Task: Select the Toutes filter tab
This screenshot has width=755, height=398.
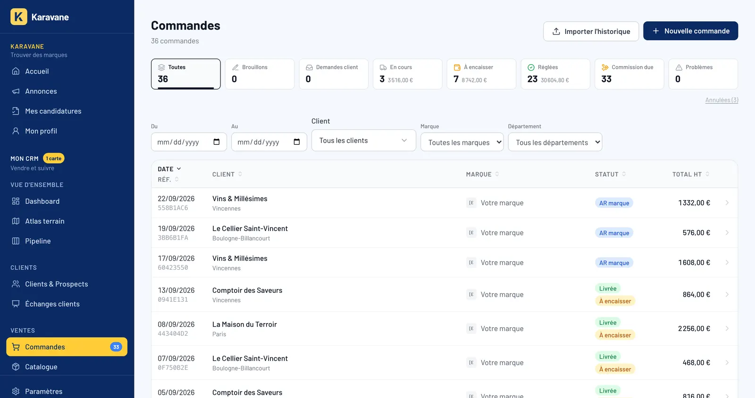Action: 185,74
